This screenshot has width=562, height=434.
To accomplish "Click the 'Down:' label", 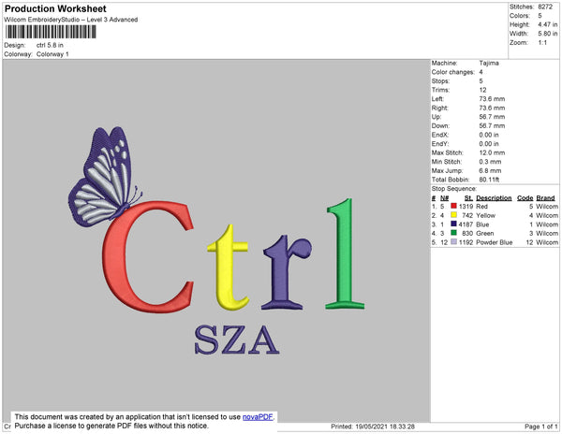I will (x=440, y=125).
